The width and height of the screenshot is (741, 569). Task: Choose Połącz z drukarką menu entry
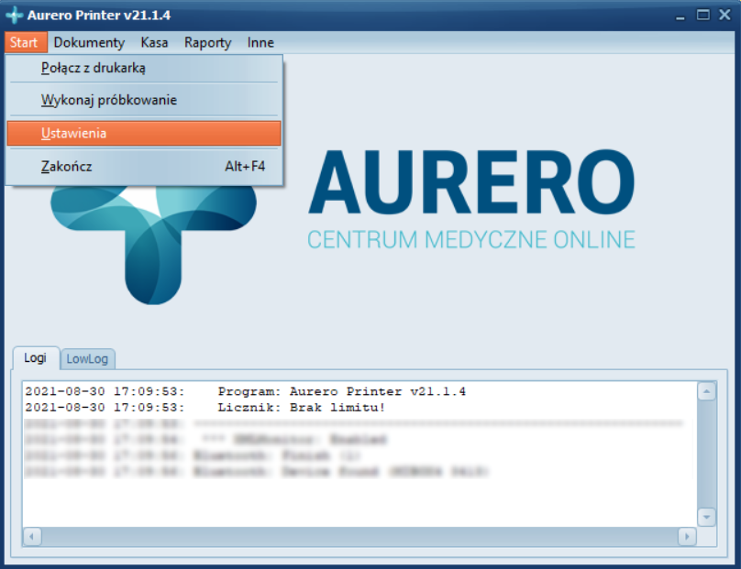[144, 68]
